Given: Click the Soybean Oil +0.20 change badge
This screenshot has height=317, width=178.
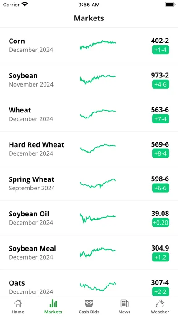Looking at the screenshot, I should [x=160, y=223].
